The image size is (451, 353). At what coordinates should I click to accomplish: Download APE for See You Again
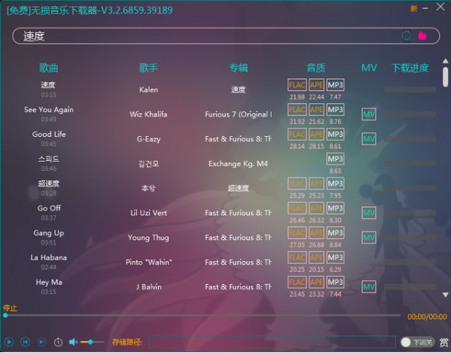pos(316,110)
